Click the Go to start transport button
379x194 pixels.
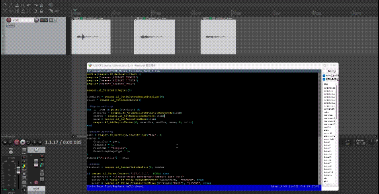click(x=4, y=142)
